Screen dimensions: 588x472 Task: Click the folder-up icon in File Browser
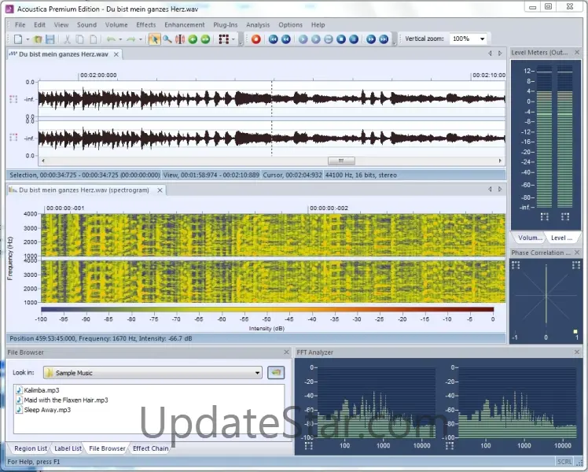click(276, 372)
